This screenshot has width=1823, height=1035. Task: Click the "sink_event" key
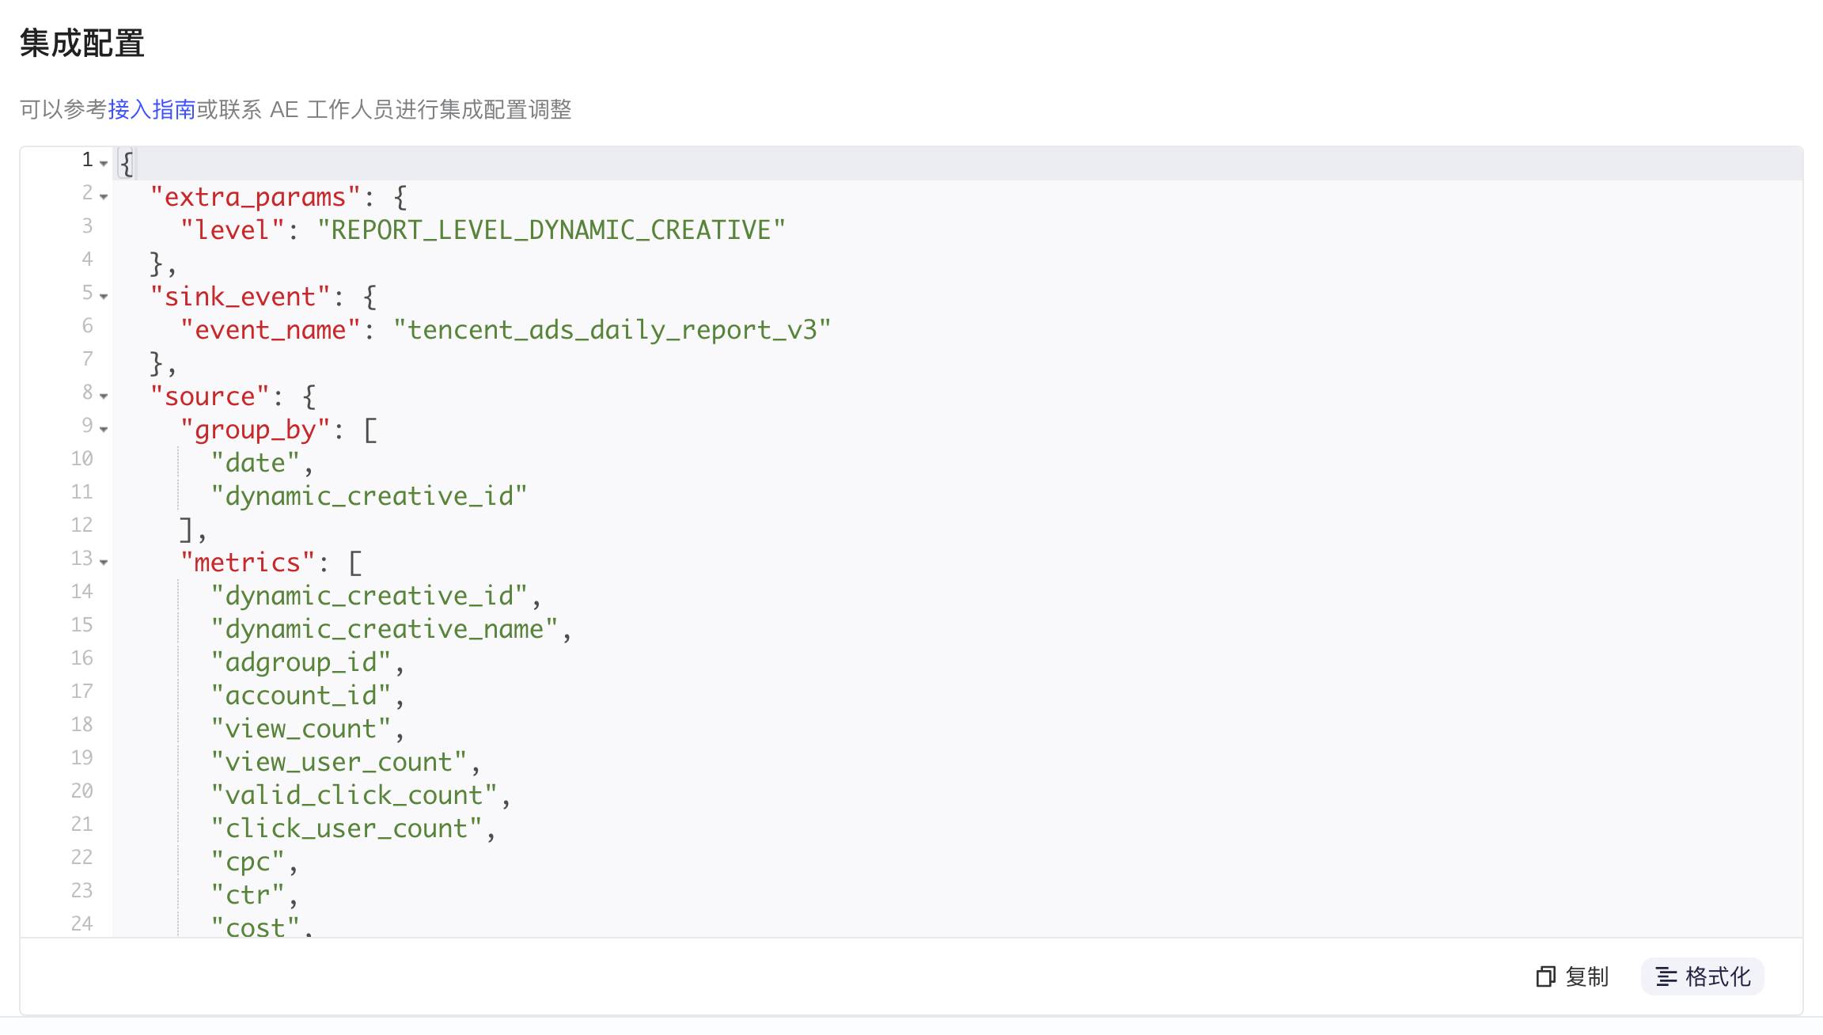tap(240, 296)
